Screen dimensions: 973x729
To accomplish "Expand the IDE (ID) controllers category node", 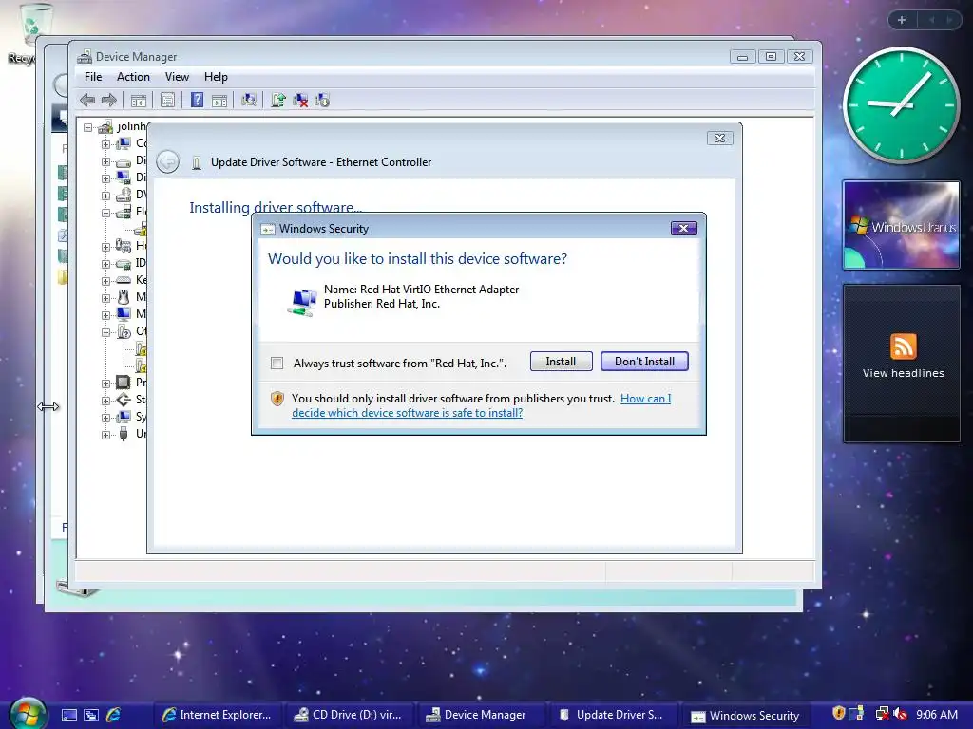I will 106,264.
